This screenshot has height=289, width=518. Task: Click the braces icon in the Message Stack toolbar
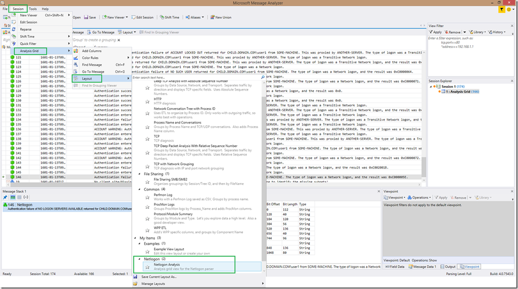[26, 197]
